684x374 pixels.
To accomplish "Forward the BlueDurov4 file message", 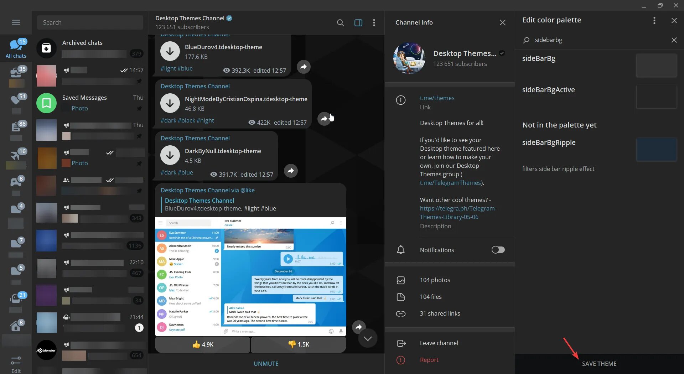I will pyautogui.click(x=304, y=67).
